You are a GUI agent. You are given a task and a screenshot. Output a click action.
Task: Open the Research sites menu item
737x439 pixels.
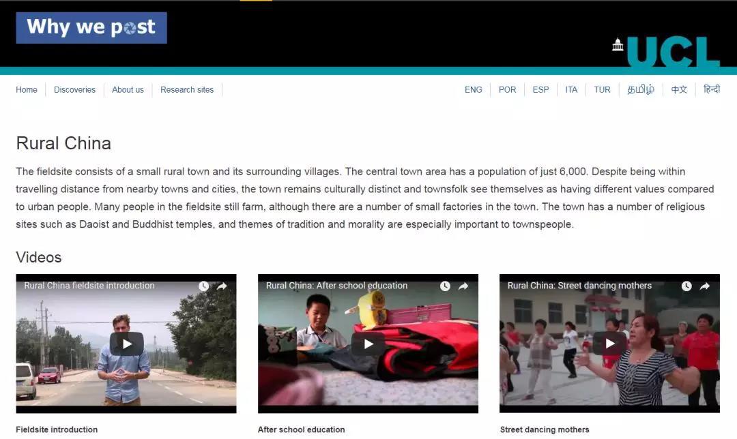click(x=187, y=90)
